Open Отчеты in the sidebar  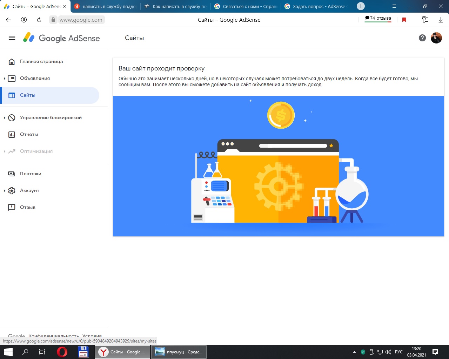tap(29, 134)
